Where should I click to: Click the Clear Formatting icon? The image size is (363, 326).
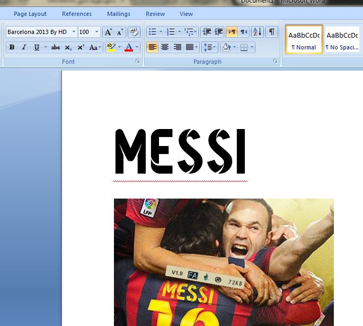pyautogui.click(x=134, y=32)
